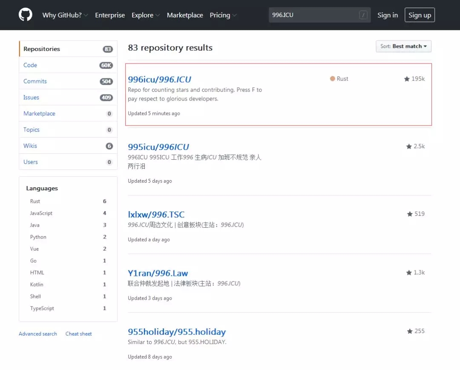Switch to the Issues results category
The height and width of the screenshot is (370, 460).
pyautogui.click(x=31, y=98)
